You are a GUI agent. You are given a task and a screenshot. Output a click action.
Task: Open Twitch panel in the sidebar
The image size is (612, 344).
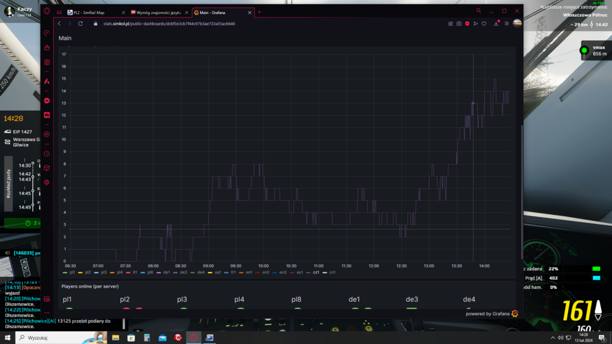(x=47, y=115)
